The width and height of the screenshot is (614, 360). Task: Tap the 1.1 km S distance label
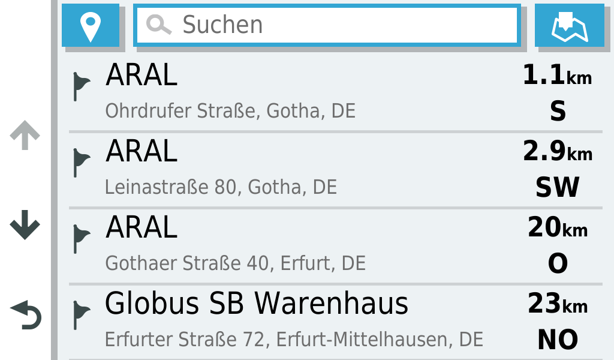pyautogui.click(x=557, y=93)
